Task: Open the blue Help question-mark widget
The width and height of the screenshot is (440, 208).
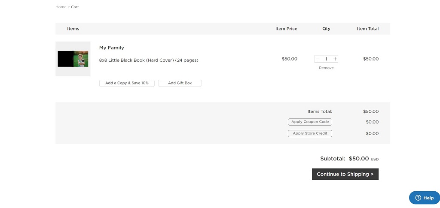Action: (425, 198)
